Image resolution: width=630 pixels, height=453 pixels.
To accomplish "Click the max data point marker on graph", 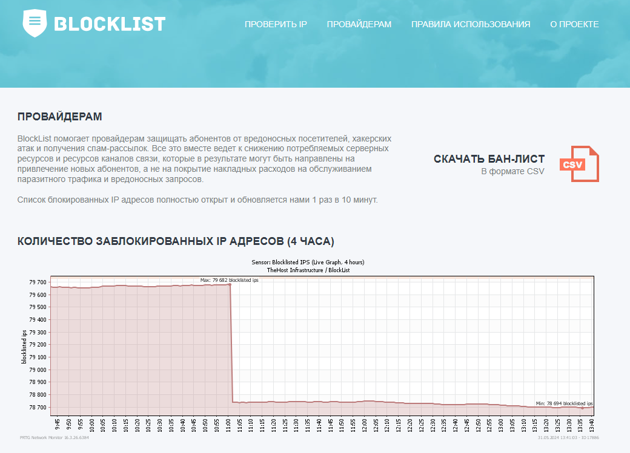I will pos(230,284).
